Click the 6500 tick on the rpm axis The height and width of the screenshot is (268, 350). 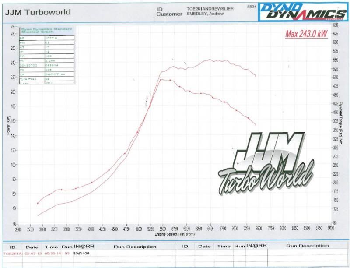210,229
